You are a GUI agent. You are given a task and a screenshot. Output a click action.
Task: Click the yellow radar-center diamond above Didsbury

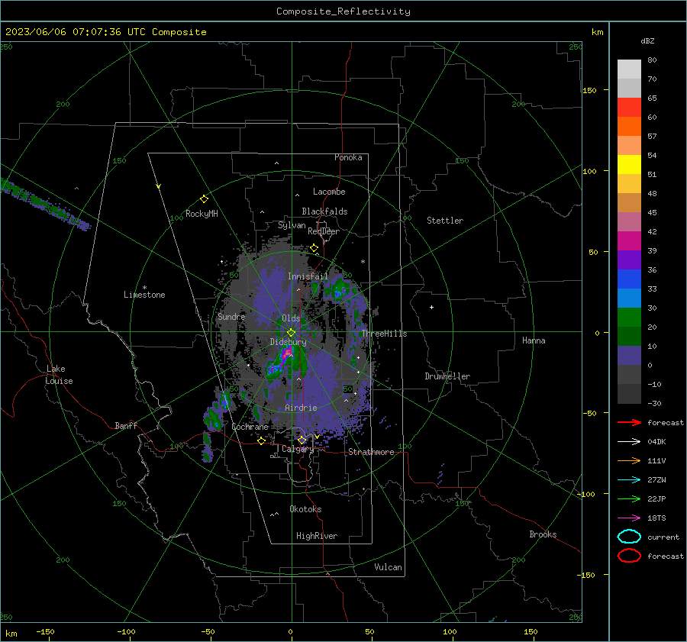[292, 333]
